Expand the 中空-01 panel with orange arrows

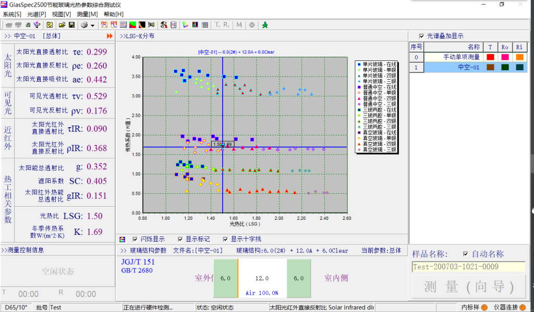coord(110,36)
